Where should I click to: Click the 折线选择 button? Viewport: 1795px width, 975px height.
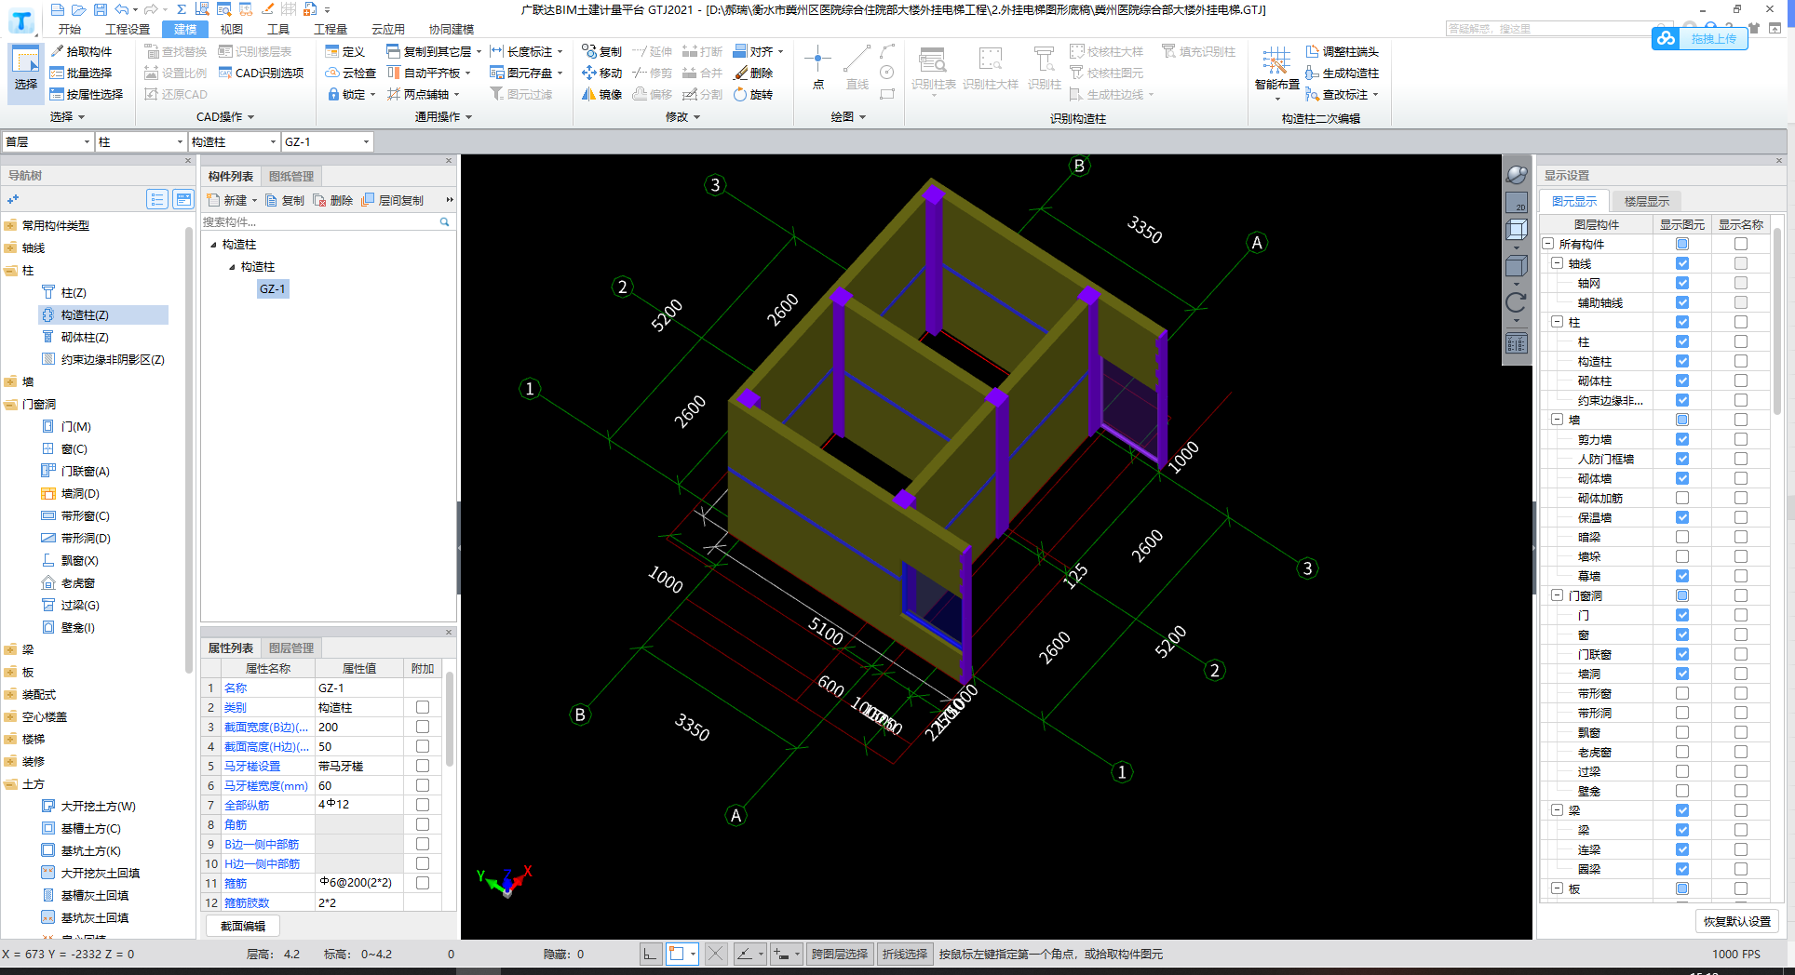[x=905, y=954]
